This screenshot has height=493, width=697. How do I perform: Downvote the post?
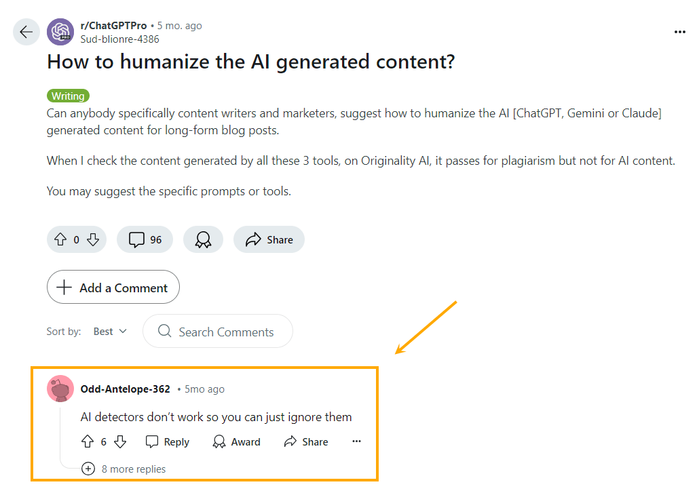(x=94, y=239)
